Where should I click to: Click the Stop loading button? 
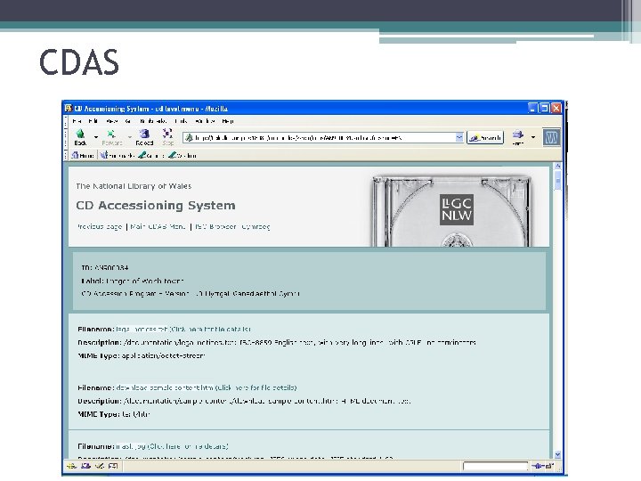pyautogui.click(x=167, y=137)
